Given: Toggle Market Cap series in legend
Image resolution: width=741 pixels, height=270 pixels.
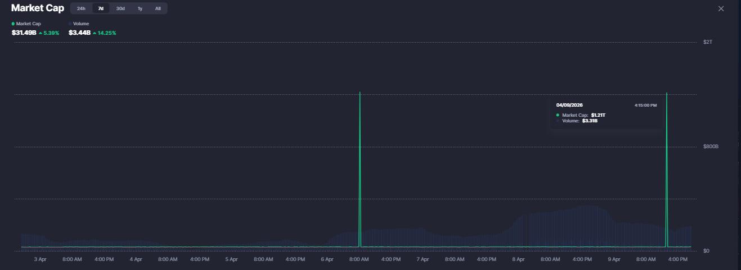Looking at the screenshot, I should (26, 24).
